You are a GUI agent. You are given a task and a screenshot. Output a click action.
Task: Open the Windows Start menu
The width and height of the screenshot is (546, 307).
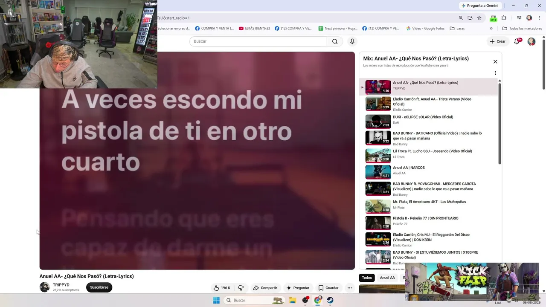point(216,300)
